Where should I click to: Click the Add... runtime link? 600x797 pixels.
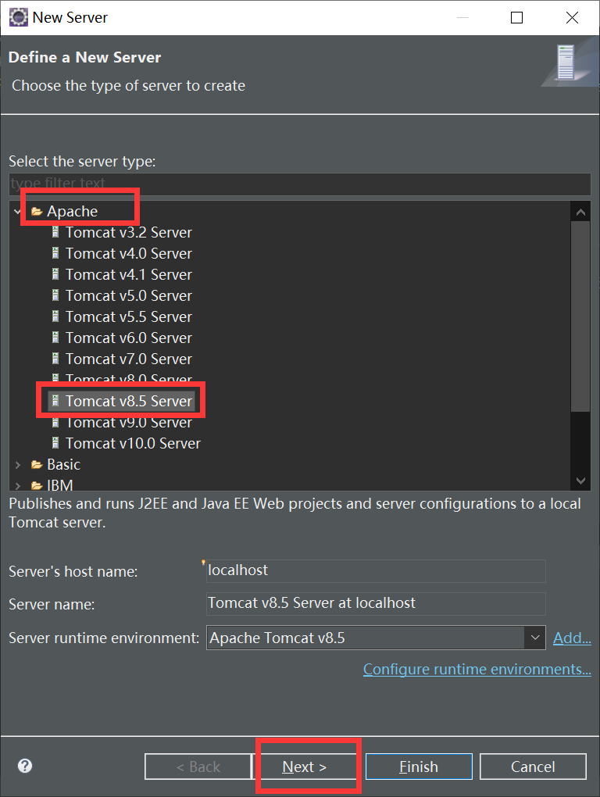click(x=572, y=638)
